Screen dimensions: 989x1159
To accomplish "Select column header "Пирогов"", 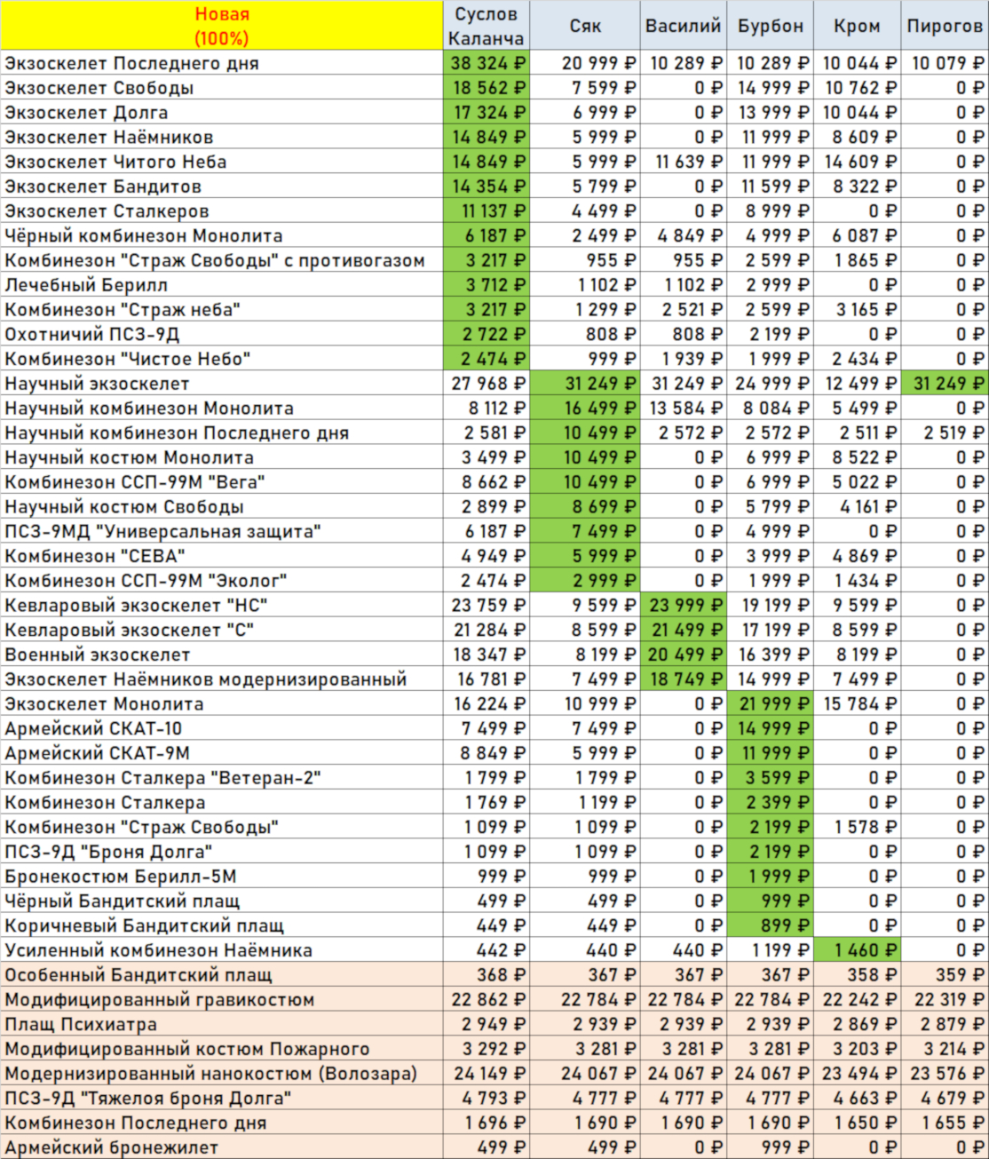I will click(945, 26).
